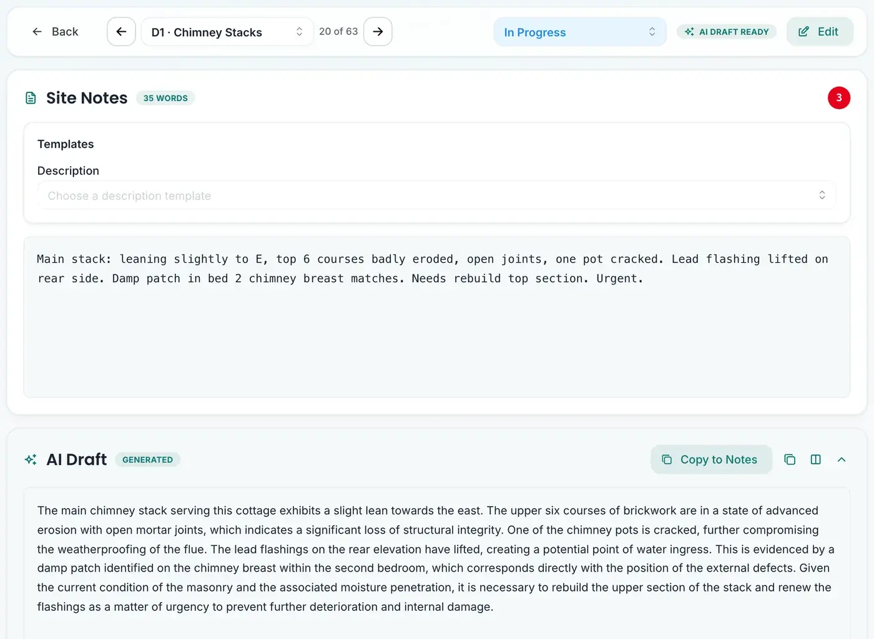Open the In Progress status dropdown
The image size is (874, 639).
[x=580, y=32]
